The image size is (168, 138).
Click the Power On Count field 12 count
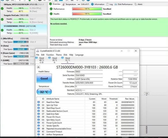click(x=130, y=83)
